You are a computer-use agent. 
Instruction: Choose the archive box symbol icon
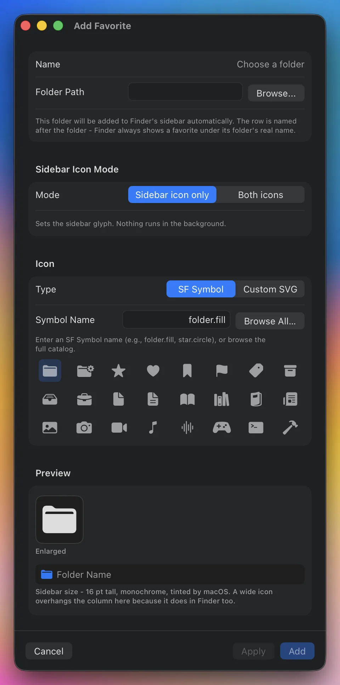290,371
